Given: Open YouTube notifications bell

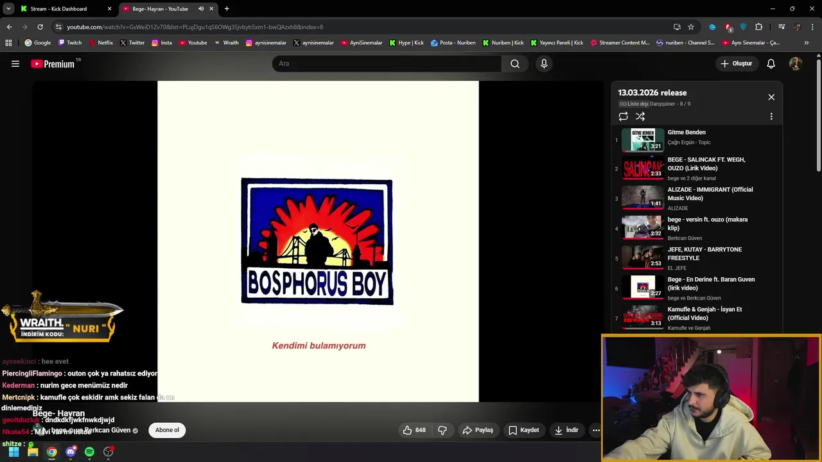Looking at the screenshot, I should click(771, 64).
